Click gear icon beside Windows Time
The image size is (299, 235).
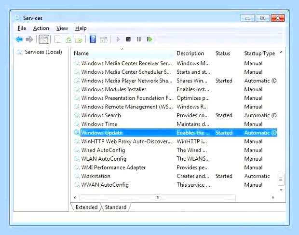pyautogui.click(x=77, y=124)
